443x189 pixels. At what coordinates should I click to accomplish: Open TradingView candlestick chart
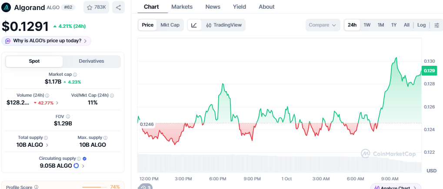point(224,25)
